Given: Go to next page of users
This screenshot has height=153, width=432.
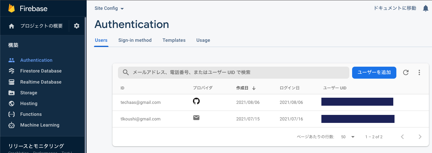Looking at the screenshot, I should (x=420, y=137).
